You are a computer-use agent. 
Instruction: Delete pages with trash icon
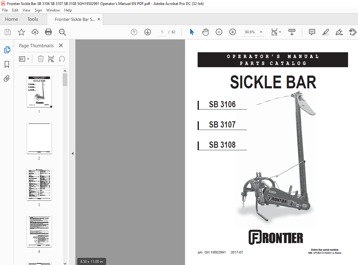pyautogui.click(x=41, y=59)
